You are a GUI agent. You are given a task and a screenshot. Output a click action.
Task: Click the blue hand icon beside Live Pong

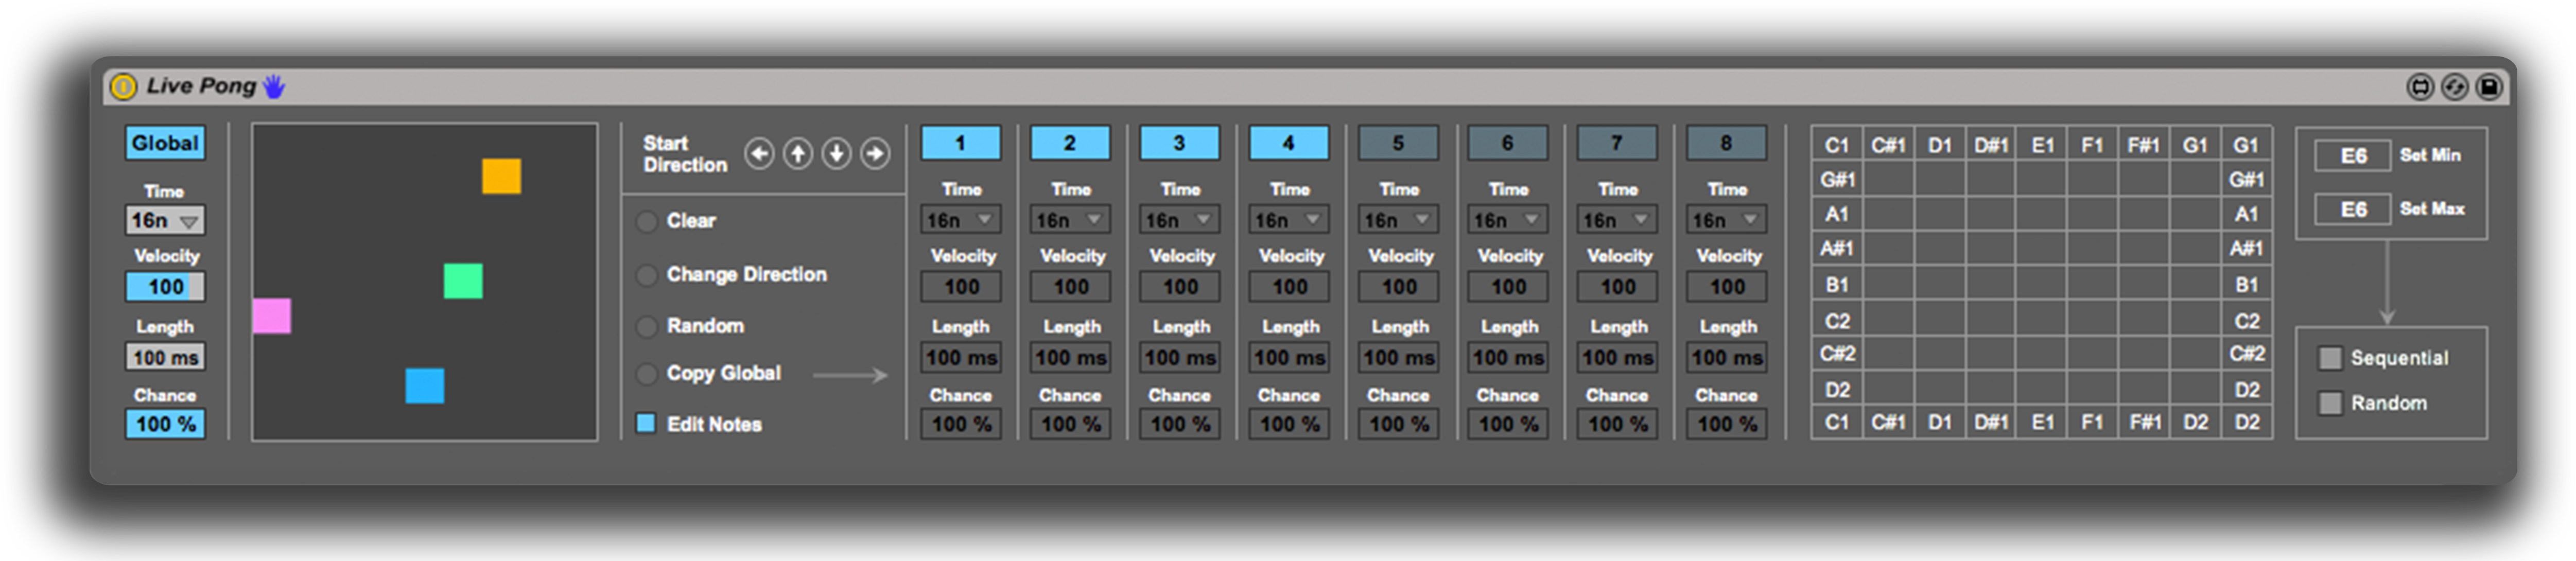click(273, 87)
